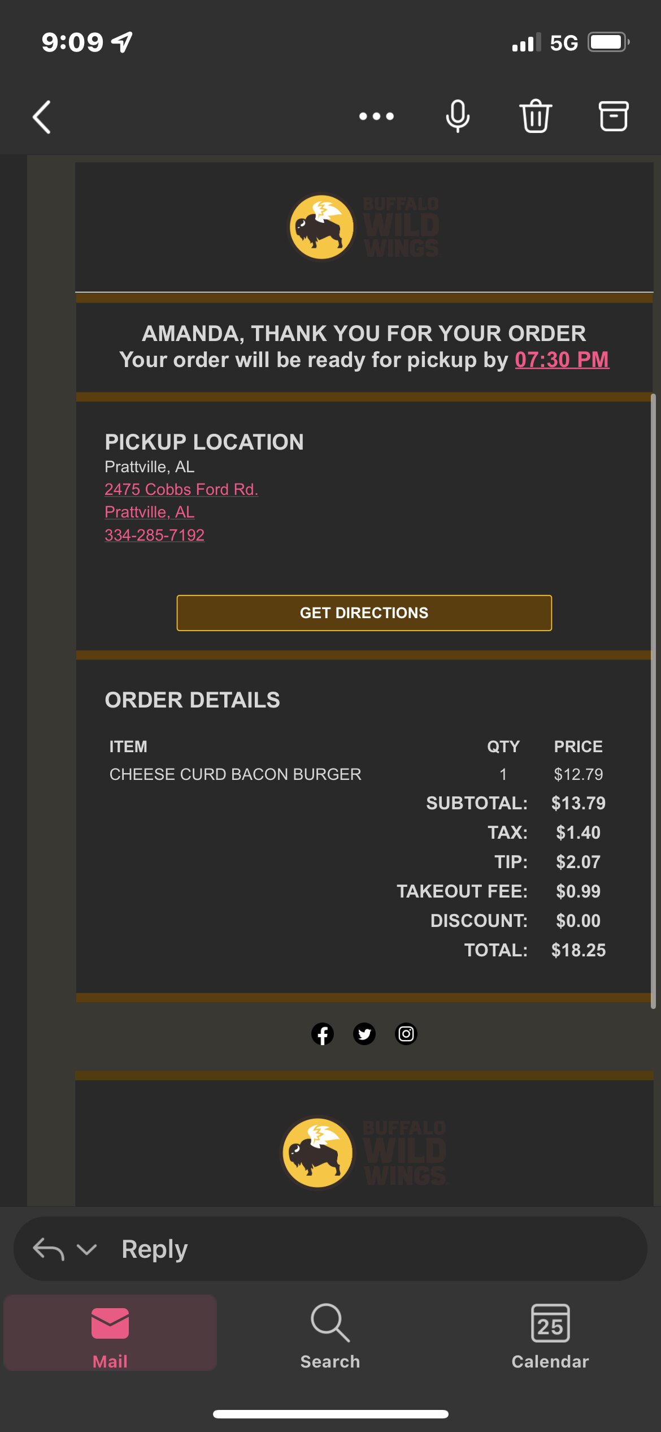661x1432 pixels.
Task: Expand reply options chevron
Action: click(86, 1249)
